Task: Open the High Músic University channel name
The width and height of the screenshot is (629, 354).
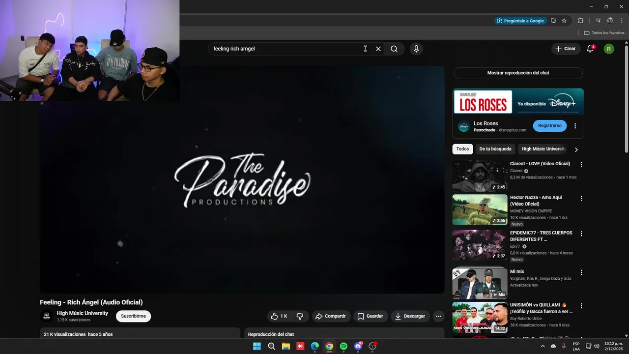Action: click(x=83, y=313)
